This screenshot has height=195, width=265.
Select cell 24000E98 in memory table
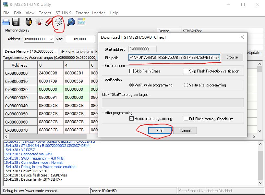(50, 73)
